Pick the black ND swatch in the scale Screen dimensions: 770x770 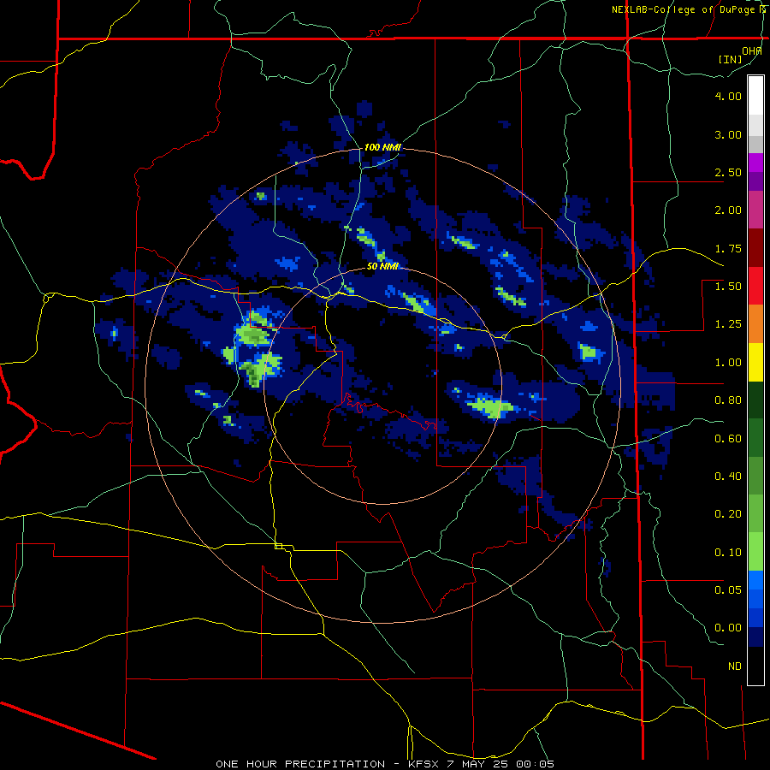pyautogui.click(x=755, y=666)
